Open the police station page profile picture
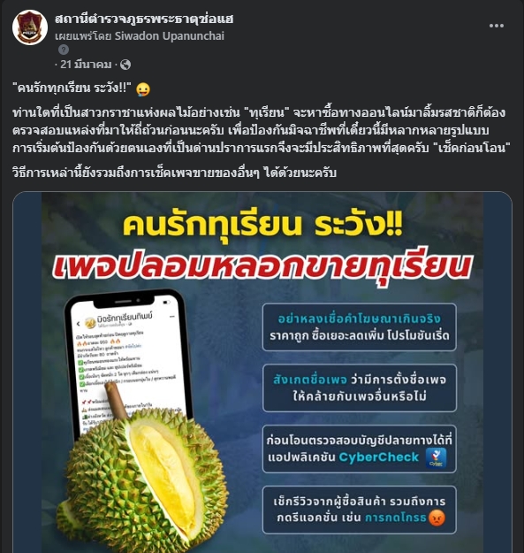The width and height of the screenshot is (524, 553). point(30,27)
